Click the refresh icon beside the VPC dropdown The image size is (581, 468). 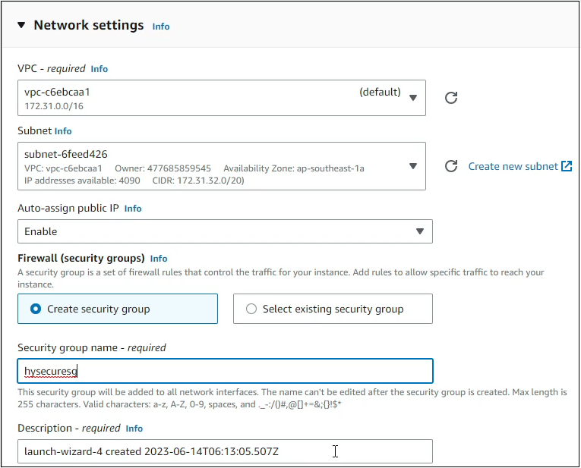[450, 98]
